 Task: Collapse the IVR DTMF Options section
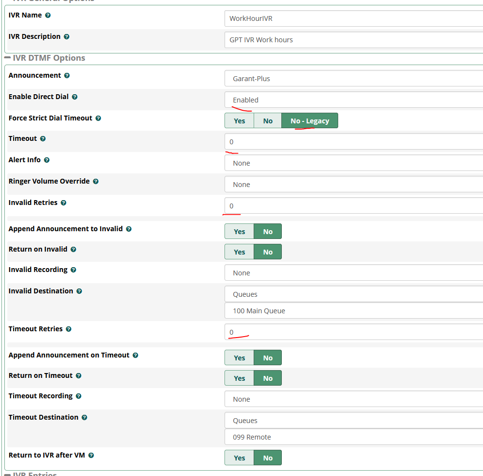(8, 58)
